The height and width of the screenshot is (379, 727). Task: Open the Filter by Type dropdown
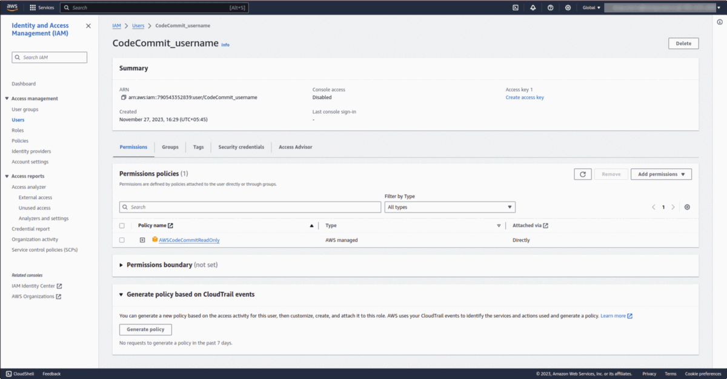(450, 207)
